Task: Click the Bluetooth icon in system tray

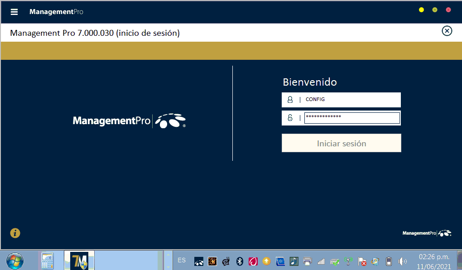Action: pos(240,261)
